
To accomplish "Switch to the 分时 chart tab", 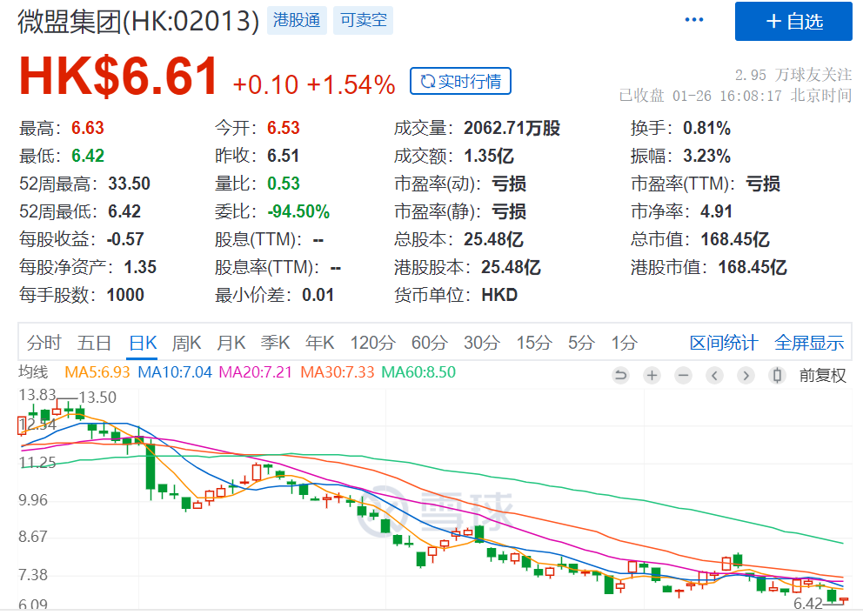I will point(44,343).
